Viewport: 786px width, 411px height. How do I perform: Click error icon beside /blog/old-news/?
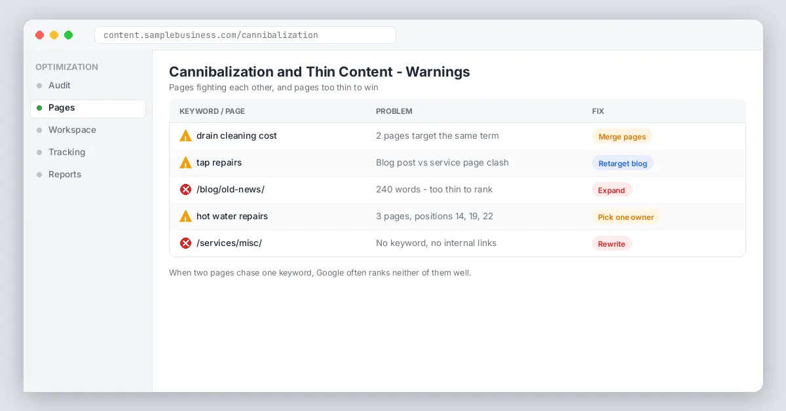pyautogui.click(x=185, y=190)
